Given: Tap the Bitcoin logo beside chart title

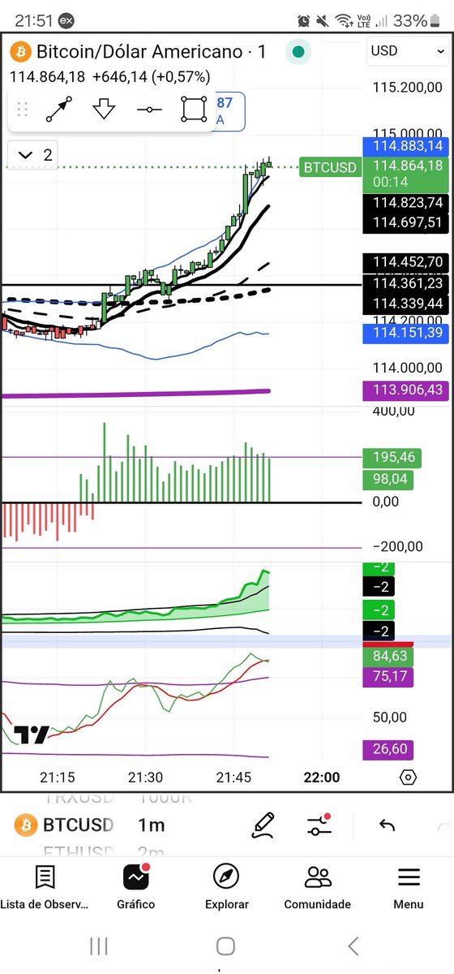Looking at the screenshot, I should [x=20, y=52].
